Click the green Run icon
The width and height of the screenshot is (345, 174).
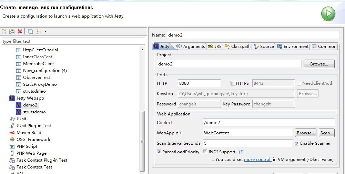328,14
